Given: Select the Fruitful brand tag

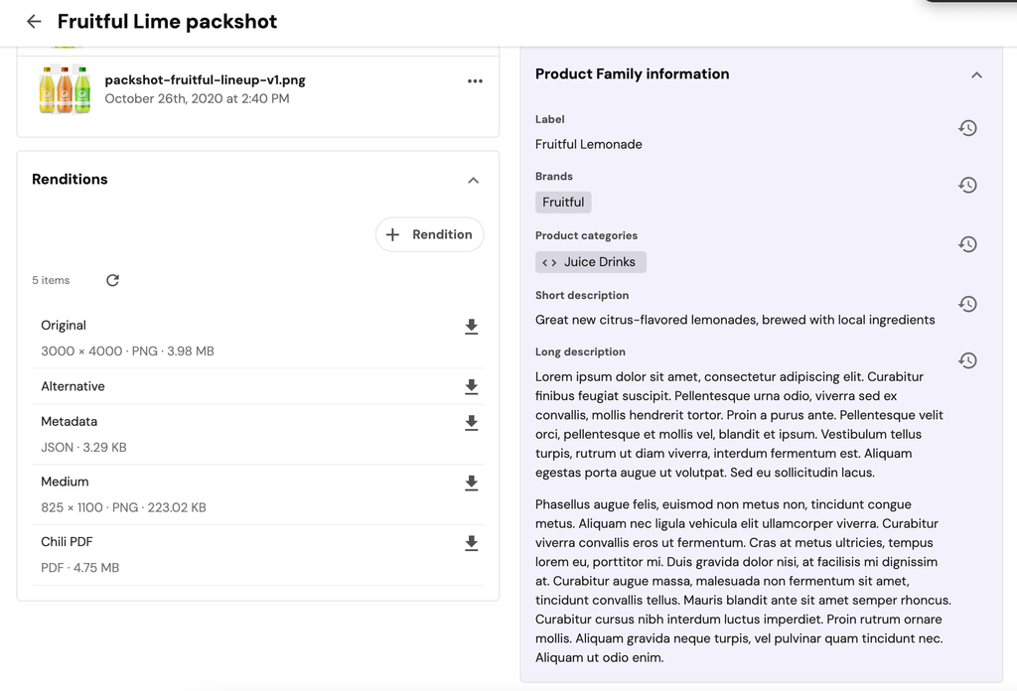Looking at the screenshot, I should 563,203.
